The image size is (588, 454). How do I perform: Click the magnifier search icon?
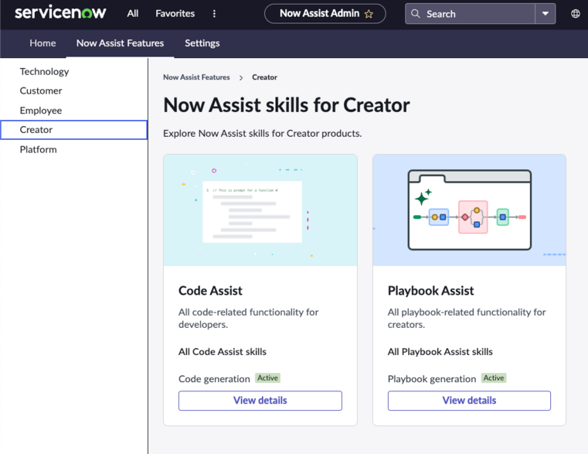pyautogui.click(x=415, y=14)
